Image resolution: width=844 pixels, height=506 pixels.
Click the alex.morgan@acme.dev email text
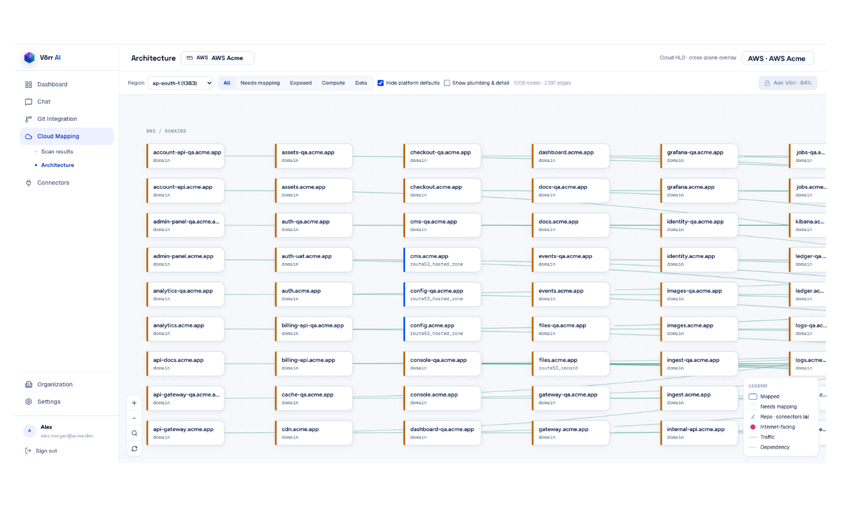tap(67, 436)
